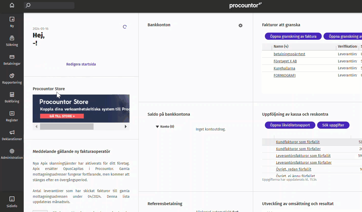Open the Betalningar sidebar menu
This screenshot has height=212, width=362.
12,60
